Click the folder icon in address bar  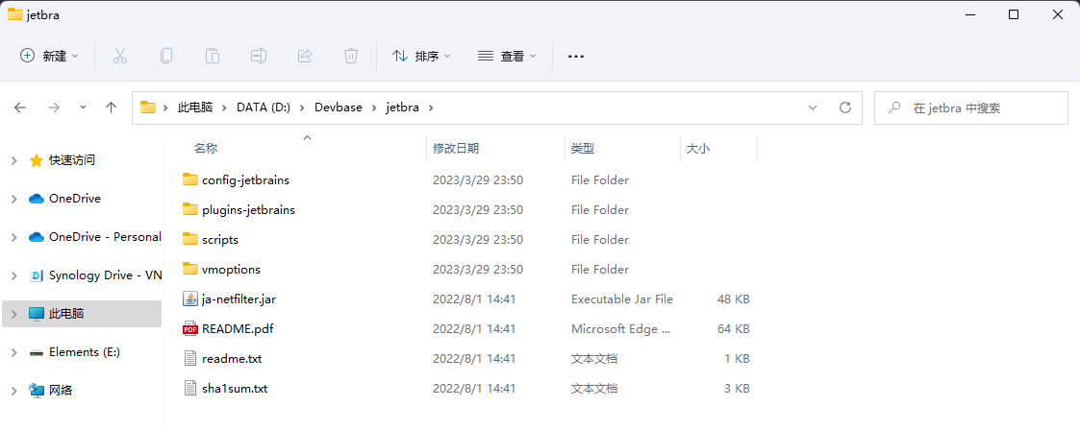[148, 107]
